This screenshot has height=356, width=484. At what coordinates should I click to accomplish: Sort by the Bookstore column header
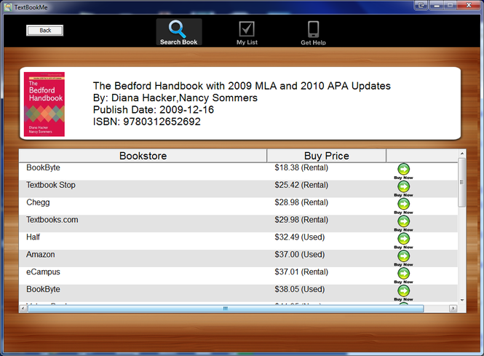[143, 156]
